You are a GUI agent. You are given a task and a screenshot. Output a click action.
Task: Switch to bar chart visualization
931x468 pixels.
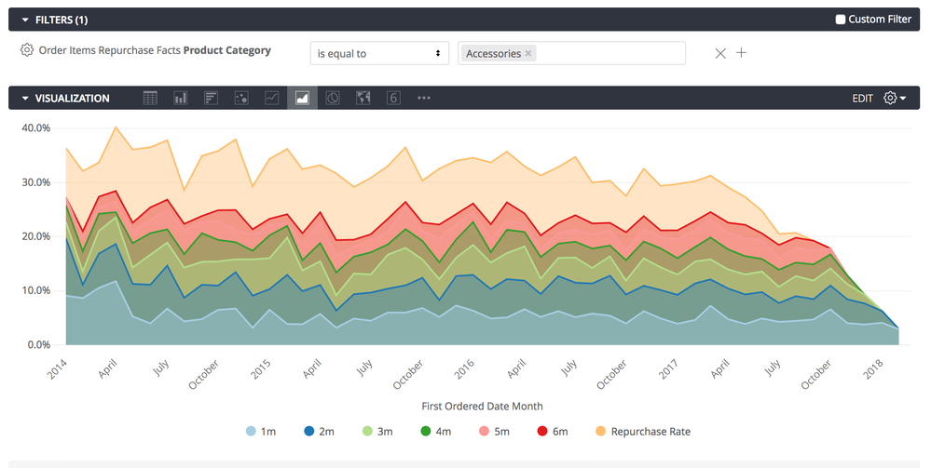pos(211,98)
